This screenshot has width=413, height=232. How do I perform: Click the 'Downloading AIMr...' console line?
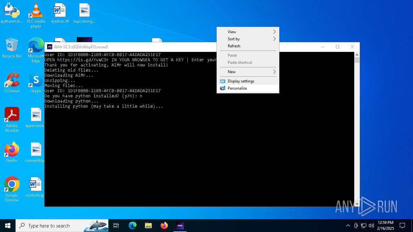click(69, 75)
